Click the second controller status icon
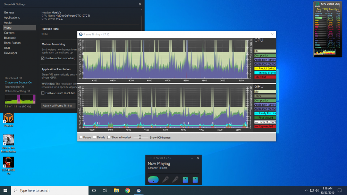 coord(175,179)
